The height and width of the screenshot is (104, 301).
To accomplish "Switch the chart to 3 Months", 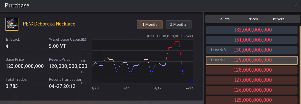I will 179,25.
